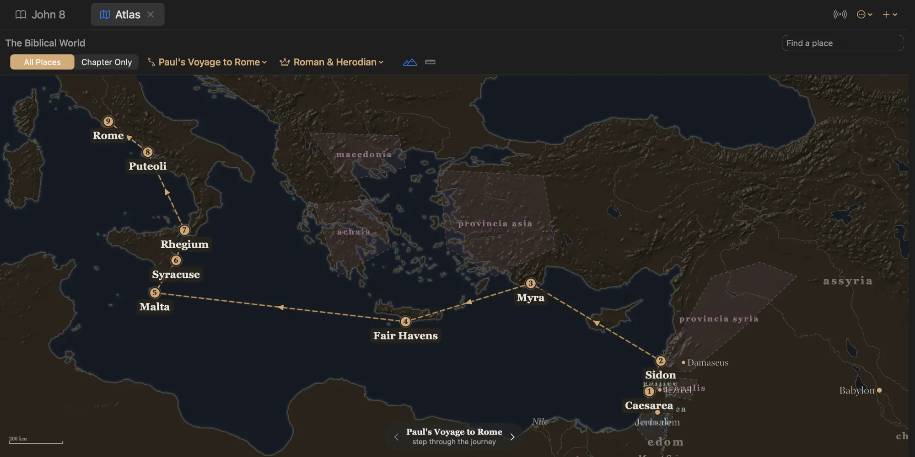This screenshot has width=915, height=457.
Task: Click the Babylon place label
Action: (x=857, y=390)
